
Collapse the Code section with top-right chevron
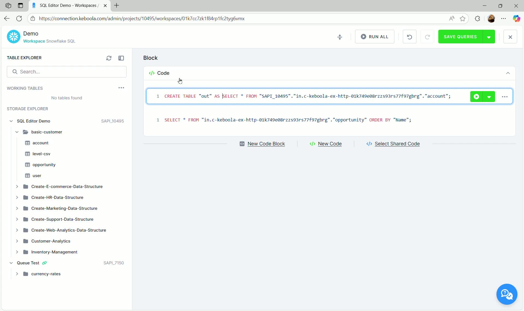click(508, 73)
